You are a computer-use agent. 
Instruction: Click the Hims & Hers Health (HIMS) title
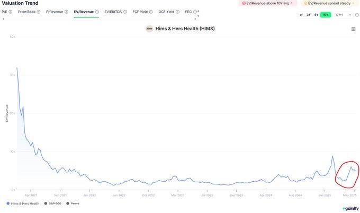coord(185,29)
